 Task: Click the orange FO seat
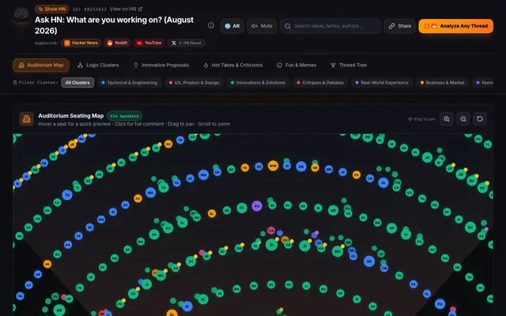[138, 198]
